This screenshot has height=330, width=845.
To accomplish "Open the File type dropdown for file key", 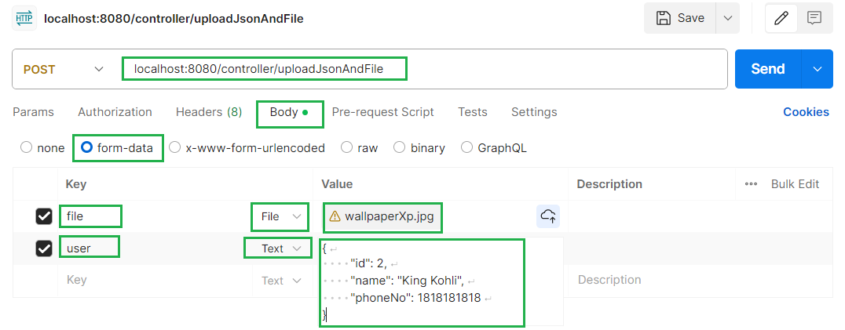I will click(279, 216).
